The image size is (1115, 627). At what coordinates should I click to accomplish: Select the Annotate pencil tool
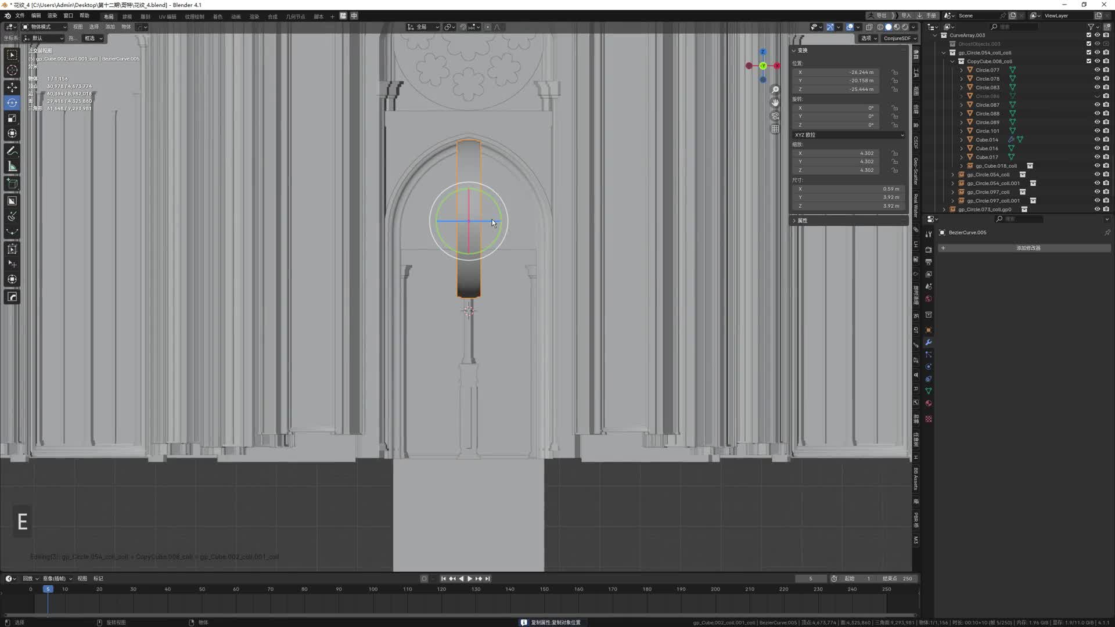tap(12, 151)
